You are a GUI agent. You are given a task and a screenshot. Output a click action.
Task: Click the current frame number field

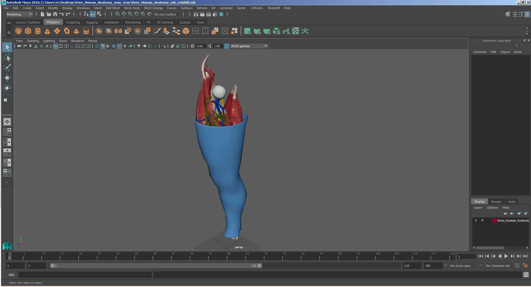(x=466, y=257)
